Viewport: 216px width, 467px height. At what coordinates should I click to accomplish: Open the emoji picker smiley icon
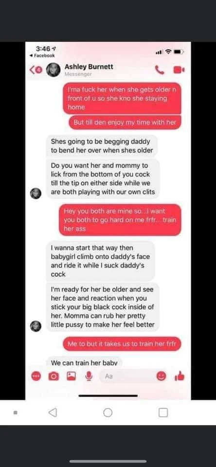click(x=161, y=377)
